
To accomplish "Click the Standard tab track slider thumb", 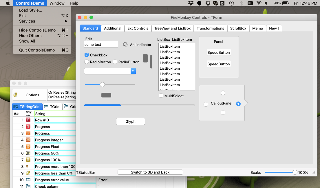I will (x=102, y=84).
